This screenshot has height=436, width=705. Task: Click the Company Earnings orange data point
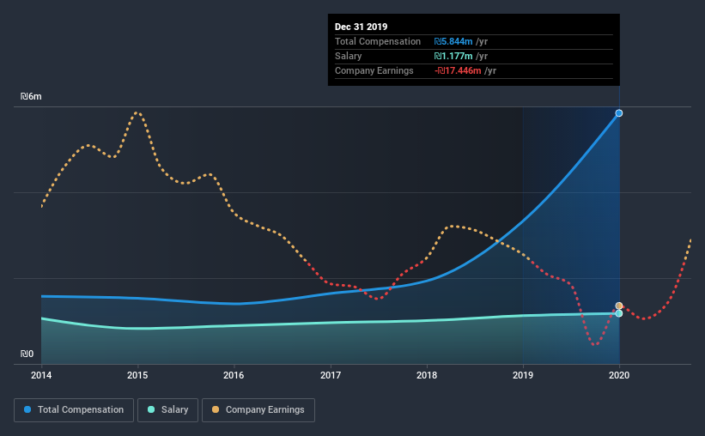[618, 306]
